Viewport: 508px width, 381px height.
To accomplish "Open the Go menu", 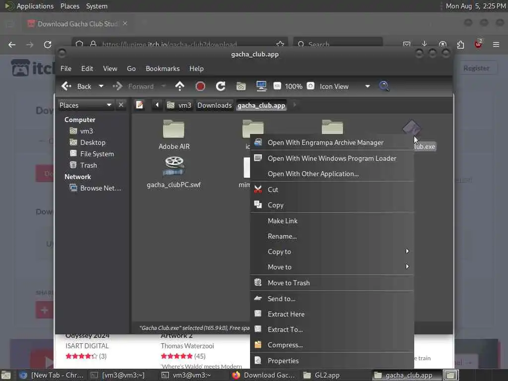I will pyautogui.click(x=131, y=68).
